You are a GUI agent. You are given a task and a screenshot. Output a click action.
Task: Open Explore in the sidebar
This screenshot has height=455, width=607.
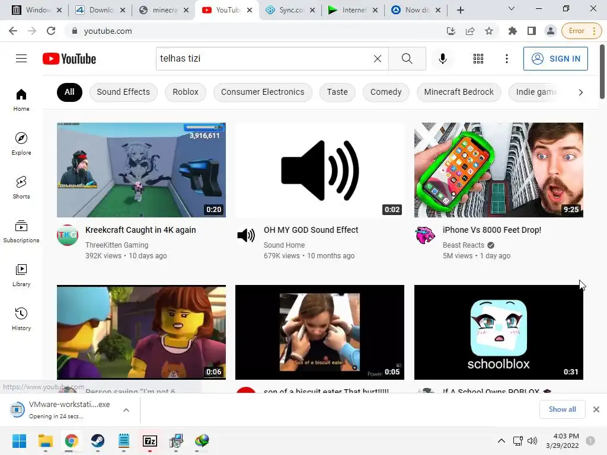coord(21,143)
